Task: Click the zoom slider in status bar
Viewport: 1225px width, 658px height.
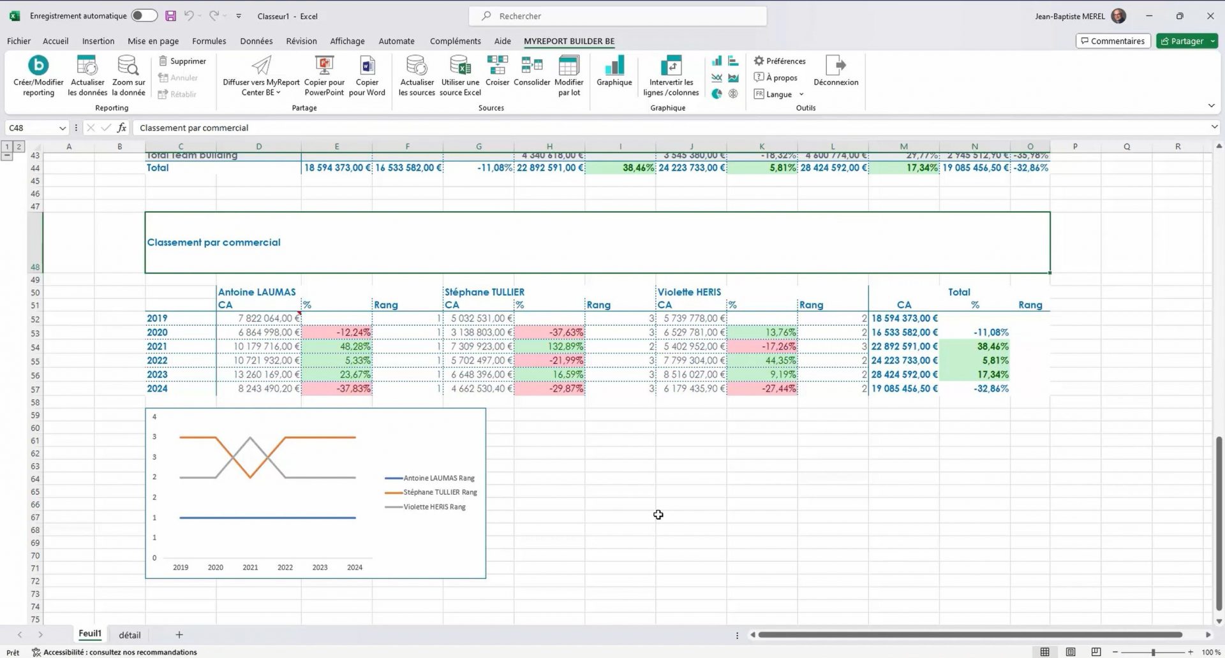Action: [x=1153, y=652]
